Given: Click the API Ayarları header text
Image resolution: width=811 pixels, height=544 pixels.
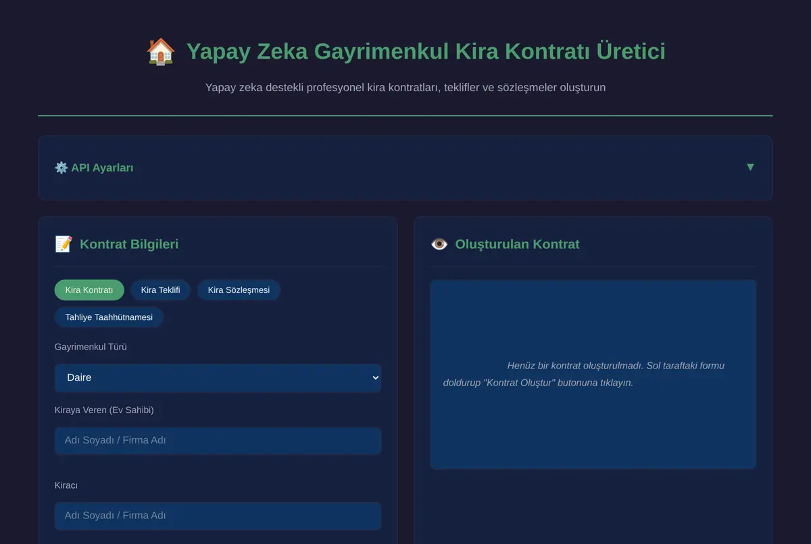Looking at the screenshot, I should click(x=102, y=167).
